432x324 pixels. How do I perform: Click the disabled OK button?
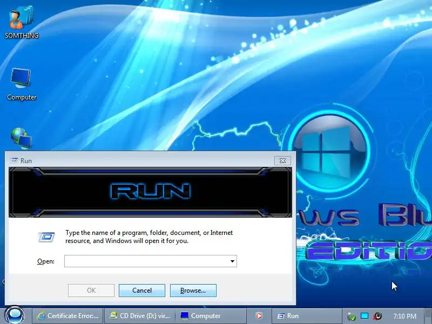pos(91,291)
